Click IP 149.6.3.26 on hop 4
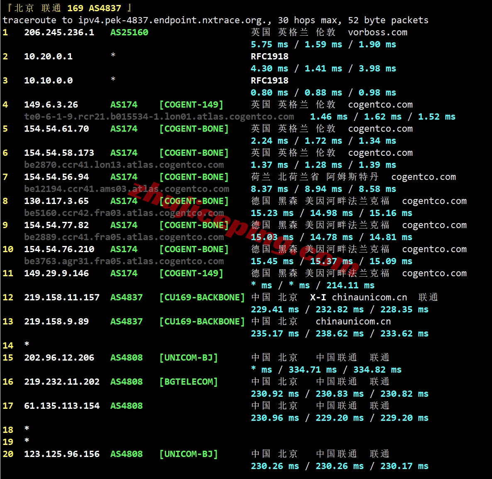 pyautogui.click(x=51, y=105)
